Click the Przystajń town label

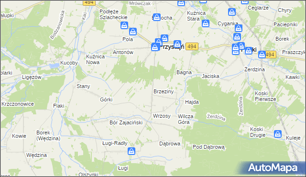point(172,47)
